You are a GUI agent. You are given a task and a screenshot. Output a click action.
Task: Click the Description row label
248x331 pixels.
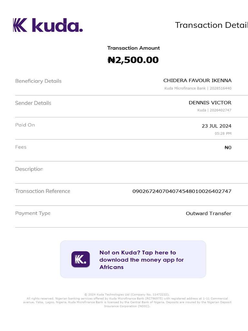pyautogui.click(x=29, y=169)
